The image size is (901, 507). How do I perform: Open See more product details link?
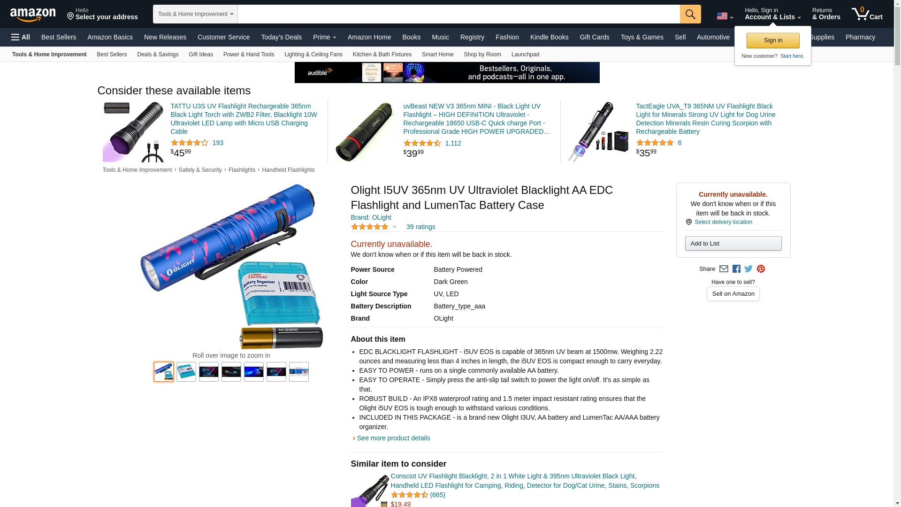point(393,438)
